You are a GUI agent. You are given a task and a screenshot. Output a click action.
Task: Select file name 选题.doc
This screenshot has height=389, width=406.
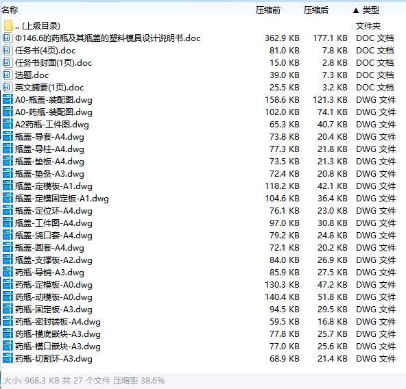(x=32, y=75)
